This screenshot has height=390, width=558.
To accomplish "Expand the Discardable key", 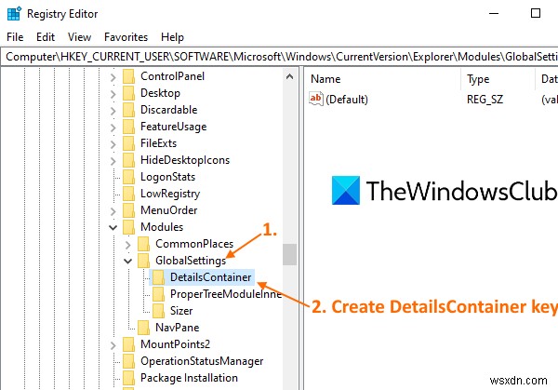I will tap(113, 111).
